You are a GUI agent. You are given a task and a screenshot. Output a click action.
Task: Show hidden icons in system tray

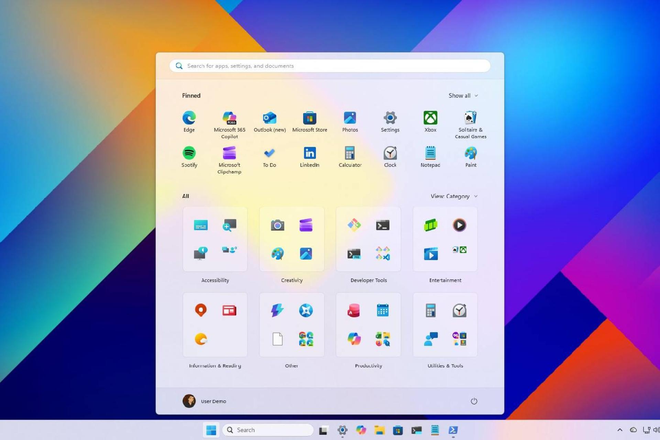(x=620, y=430)
